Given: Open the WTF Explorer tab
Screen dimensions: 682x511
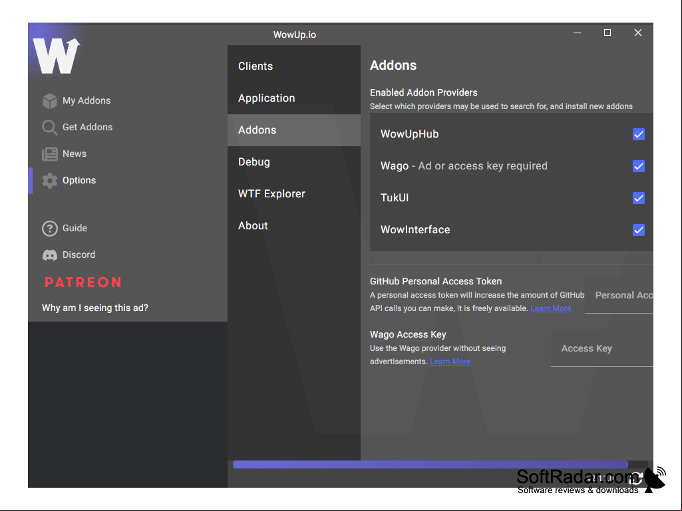Looking at the screenshot, I should click(x=294, y=194).
